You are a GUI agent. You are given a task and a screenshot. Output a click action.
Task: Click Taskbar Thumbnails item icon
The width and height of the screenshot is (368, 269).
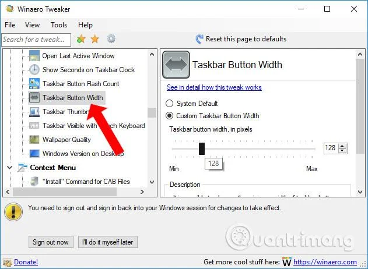pos(34,112)
